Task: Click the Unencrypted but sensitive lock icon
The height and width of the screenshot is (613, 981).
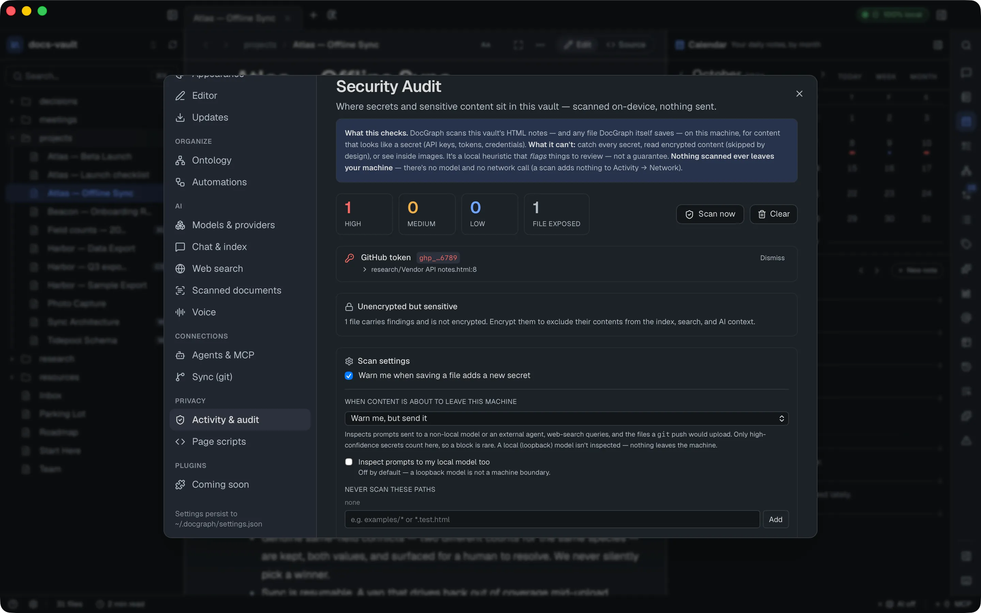Action: (348, 307)
